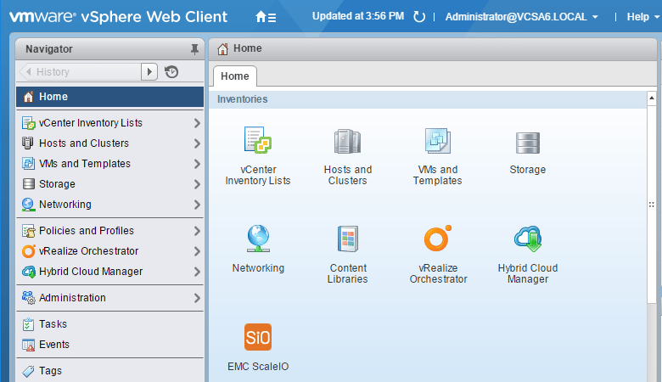The height and width of the screenshot is (382, 662).
Task: Expand Networking chevron in Navigator
Action: (197, 205)
